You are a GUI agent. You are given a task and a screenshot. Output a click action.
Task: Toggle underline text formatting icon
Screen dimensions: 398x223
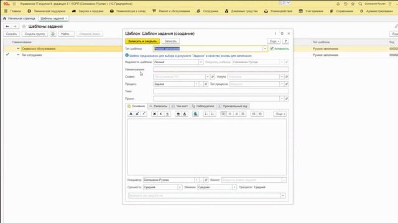coord(167,114)
